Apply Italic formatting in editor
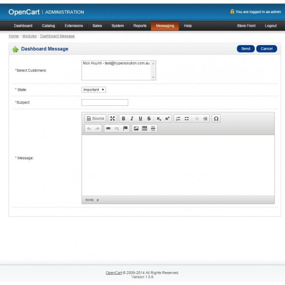 pos(132,119)
